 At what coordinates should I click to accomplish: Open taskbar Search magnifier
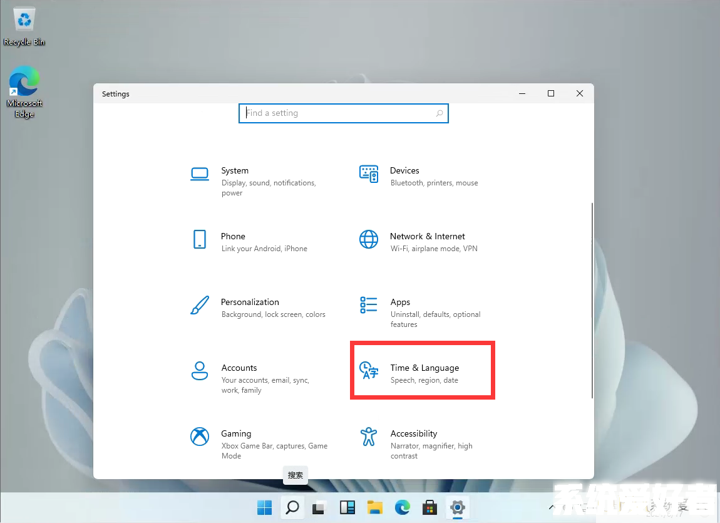click(292, 507)
